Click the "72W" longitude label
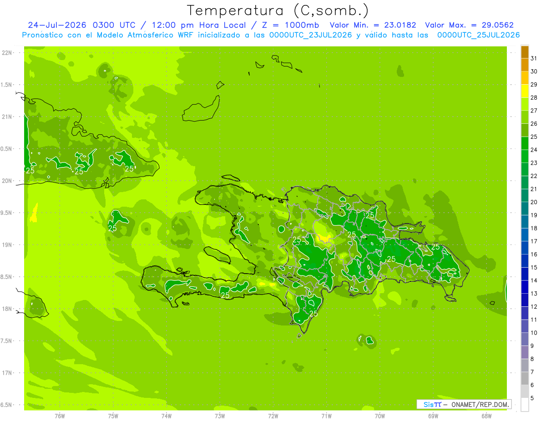The image size is (546, 422). click(x=273, y=416)
